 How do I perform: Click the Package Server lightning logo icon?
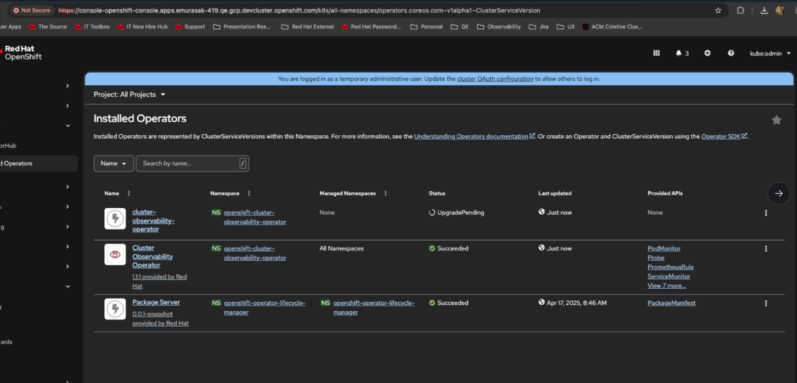click(115, 309)
